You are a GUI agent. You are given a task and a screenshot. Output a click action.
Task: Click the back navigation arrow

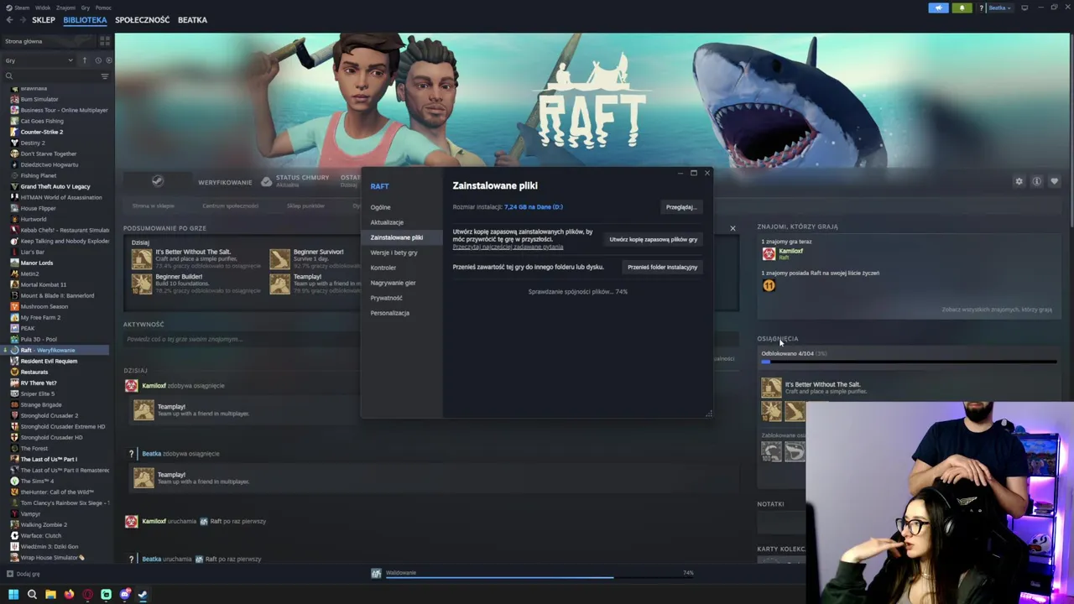[10, 19]
